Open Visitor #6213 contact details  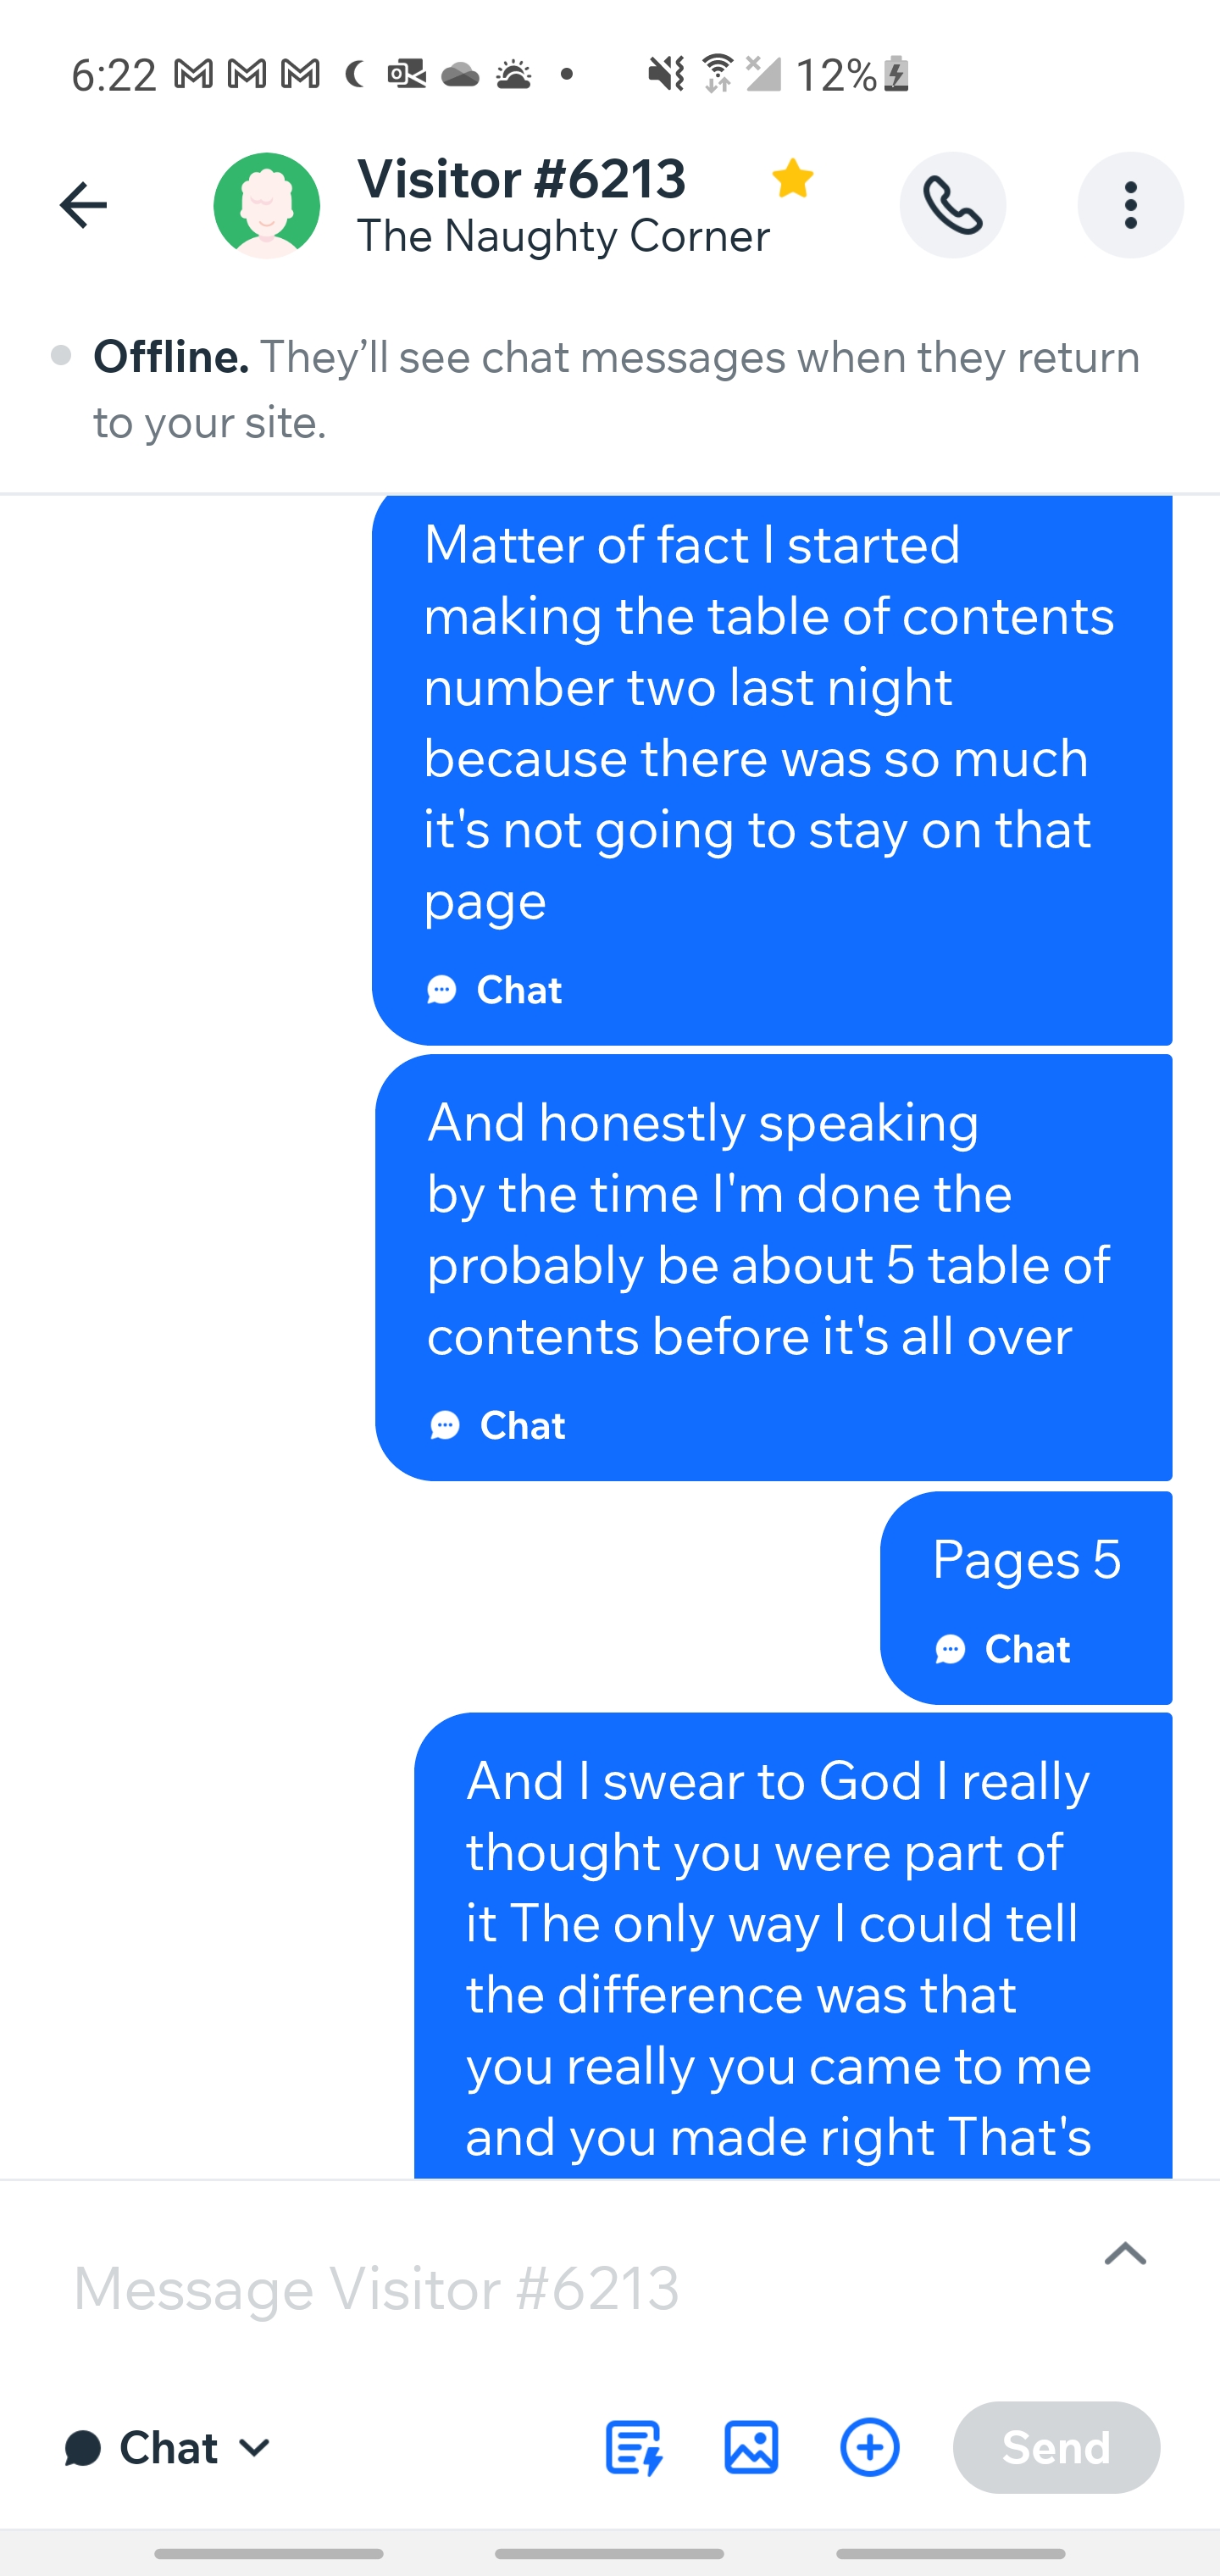click(521, 179)
